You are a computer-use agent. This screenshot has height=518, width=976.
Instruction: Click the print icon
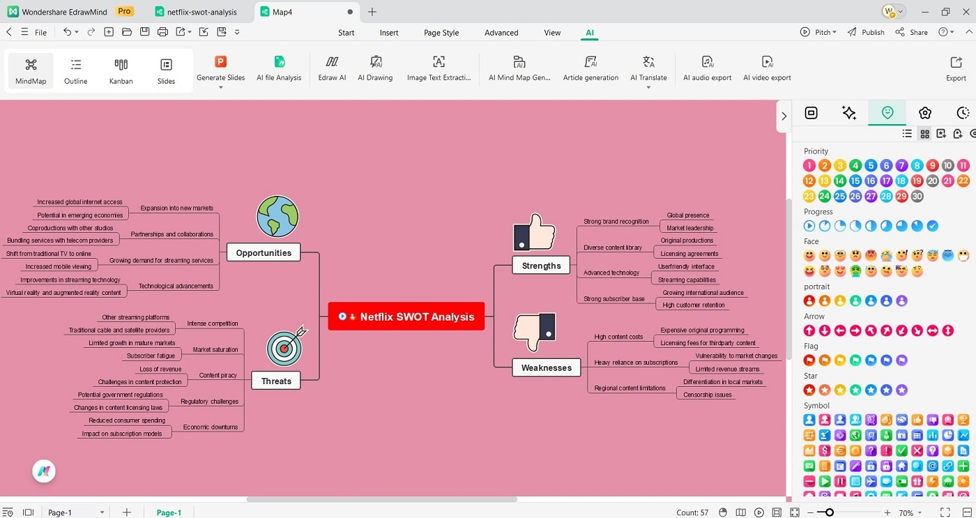tap(162, 32)
